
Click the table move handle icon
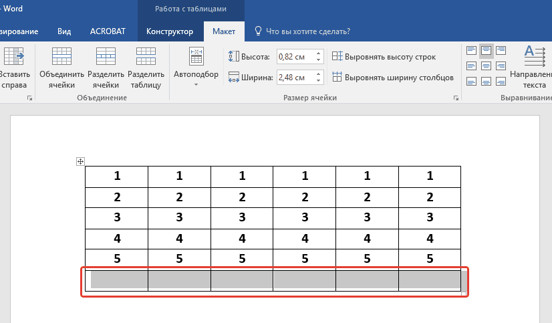tap(80, 161)
